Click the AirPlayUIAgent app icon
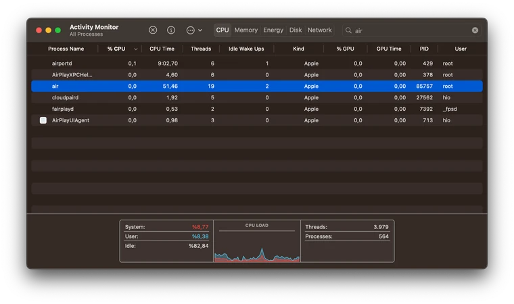This screenshot has height=304, width=514. tap(43, 120)
